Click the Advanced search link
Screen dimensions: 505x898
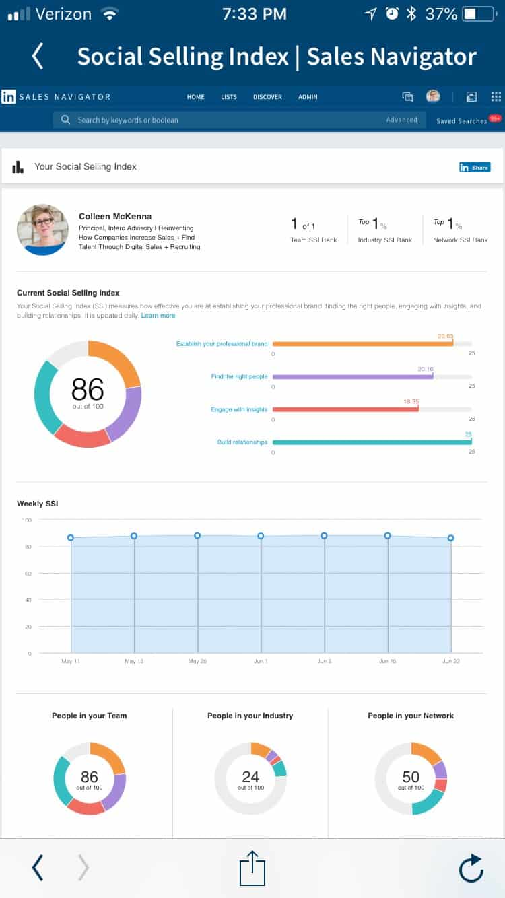[x=401, y=120]
